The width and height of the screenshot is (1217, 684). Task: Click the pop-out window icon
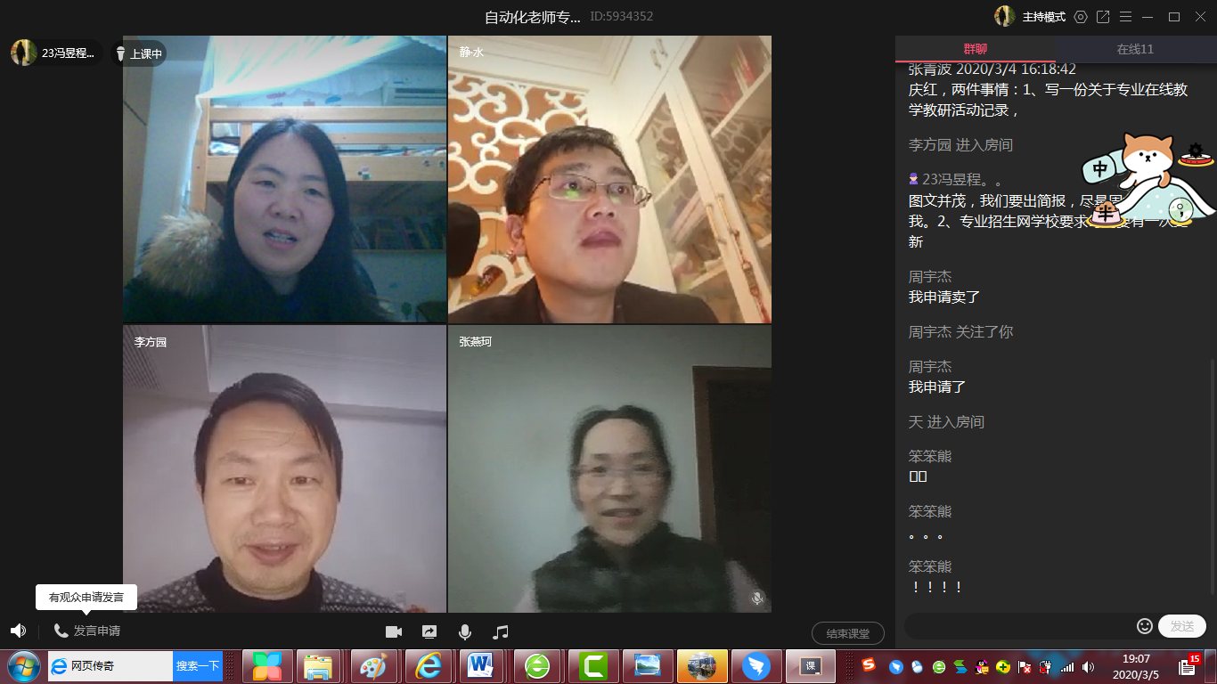coord(1103,17)
